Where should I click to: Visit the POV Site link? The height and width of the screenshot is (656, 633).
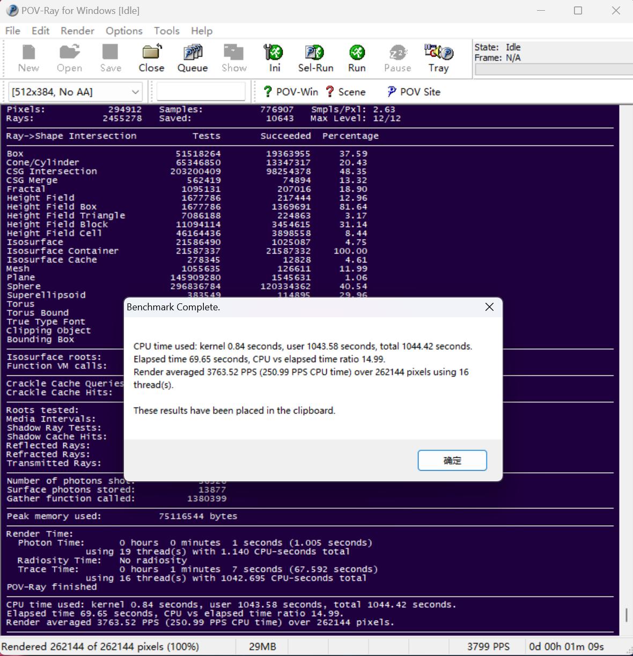click(x=414, y=92)
